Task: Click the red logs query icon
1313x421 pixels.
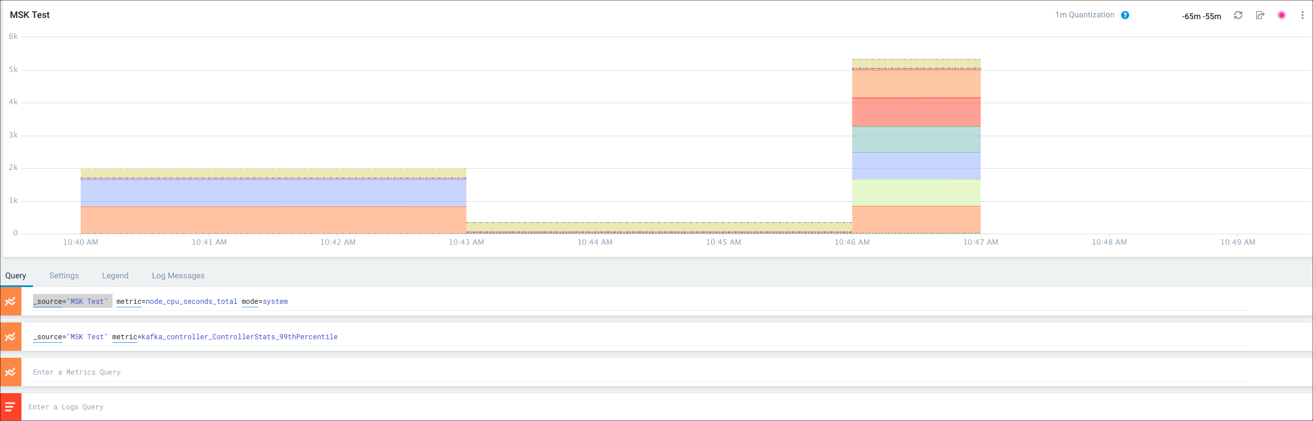Action: (10, 407)
